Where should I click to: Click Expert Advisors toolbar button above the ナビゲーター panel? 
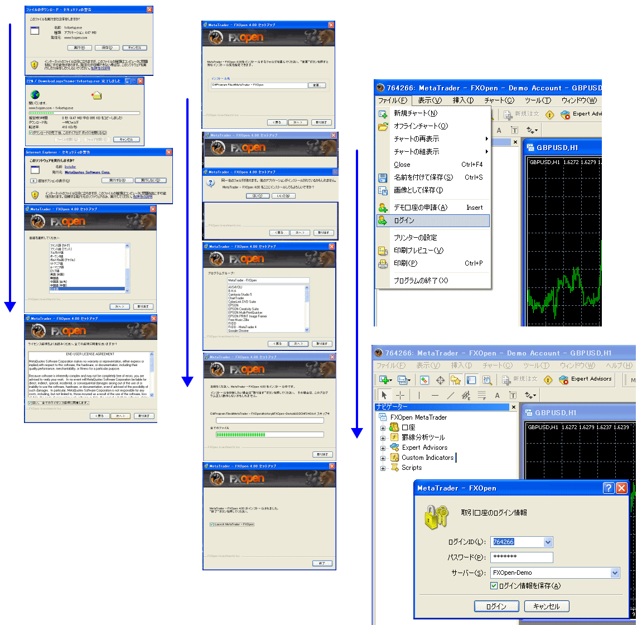pyautogui.click(x=585, y=379)
